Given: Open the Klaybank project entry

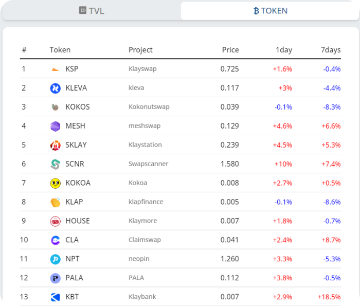Looking at the screenshot, I should [x=142, y=297].
